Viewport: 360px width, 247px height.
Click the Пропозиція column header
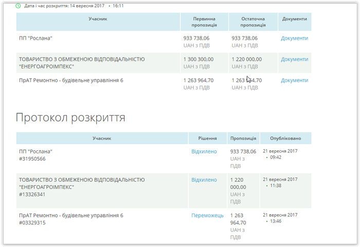(243, 138)
